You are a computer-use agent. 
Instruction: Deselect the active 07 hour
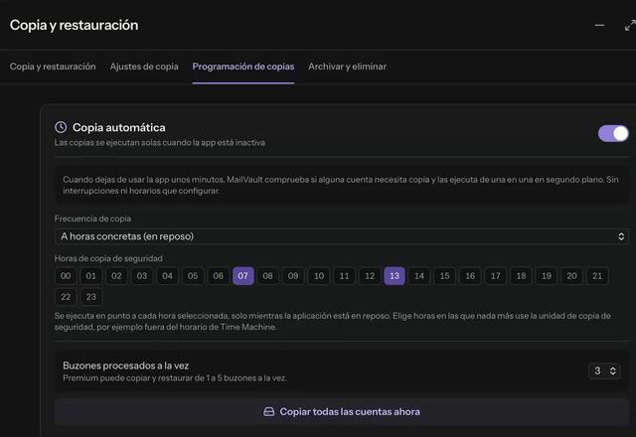[242, 276]
